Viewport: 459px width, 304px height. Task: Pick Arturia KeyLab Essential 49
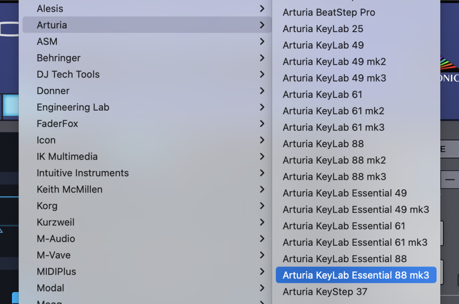(345, 193)
